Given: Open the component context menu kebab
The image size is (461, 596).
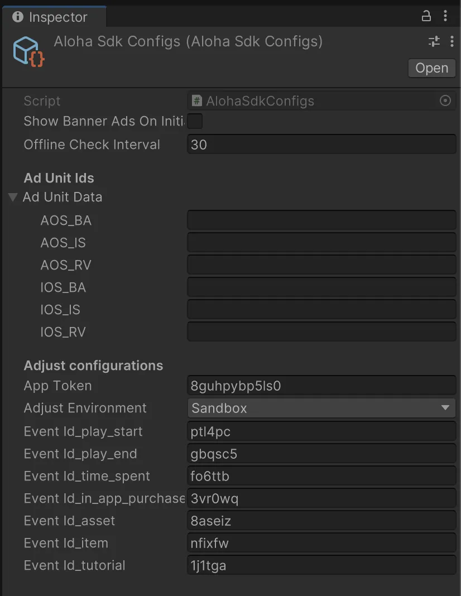Looking at the screenshot, I should (x=451, y=41).
